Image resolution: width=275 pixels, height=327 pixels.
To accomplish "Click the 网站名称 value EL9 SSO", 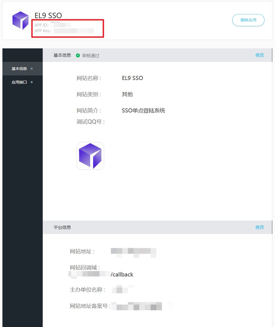I will [x=132, y=78].
